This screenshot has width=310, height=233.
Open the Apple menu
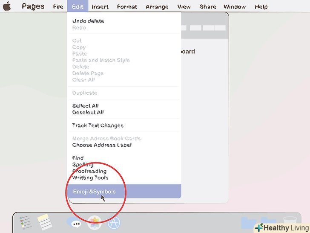coord(7,6)
